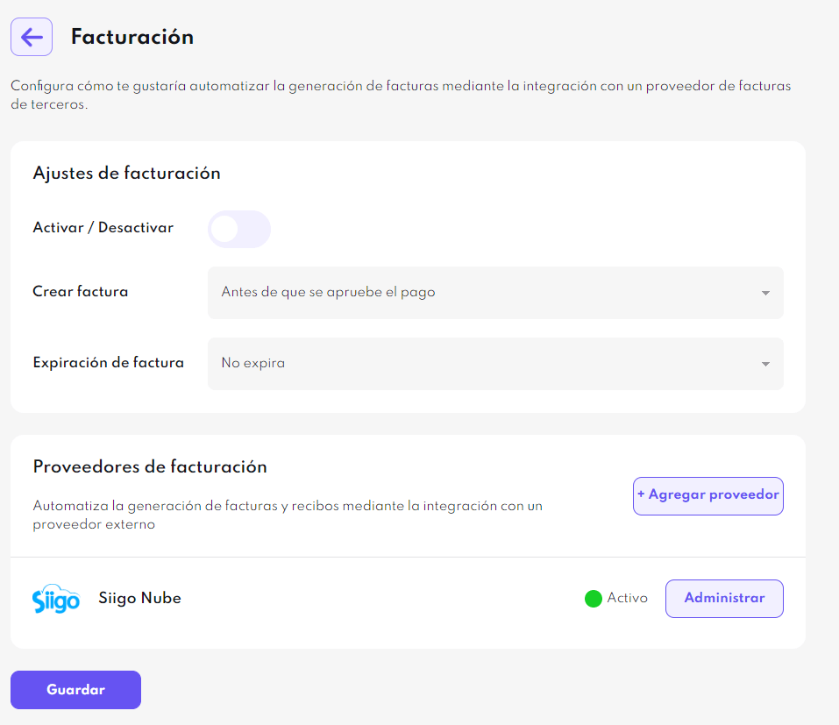
Task: Click the green Activo status dot
Action: (595, 598)
